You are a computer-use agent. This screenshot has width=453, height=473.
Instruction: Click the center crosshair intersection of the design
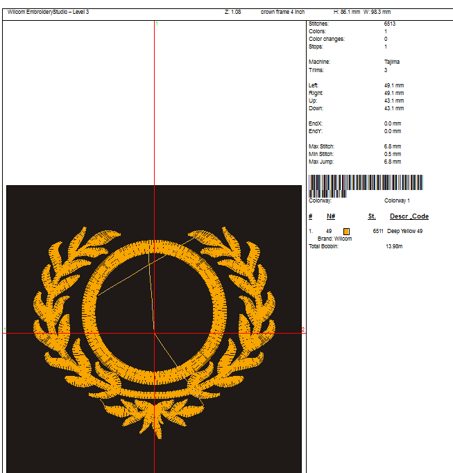[154, 333]
